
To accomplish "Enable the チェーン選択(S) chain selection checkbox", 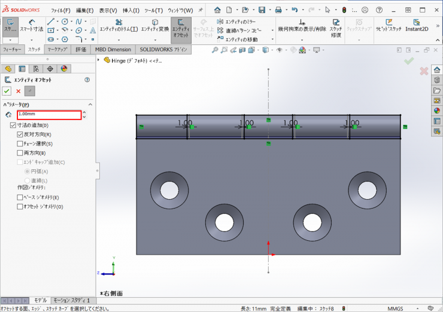I will 20,143.
